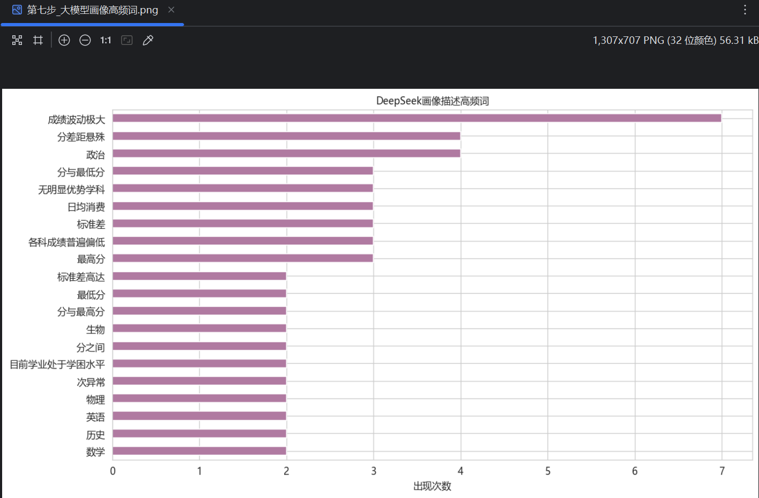Click the x-axis tick value 0
The width and height of the screenshot is (759, 498).
(x=113, y=471)
